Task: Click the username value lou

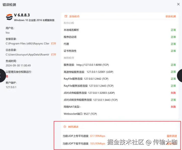Action: (x=8, y=32)
